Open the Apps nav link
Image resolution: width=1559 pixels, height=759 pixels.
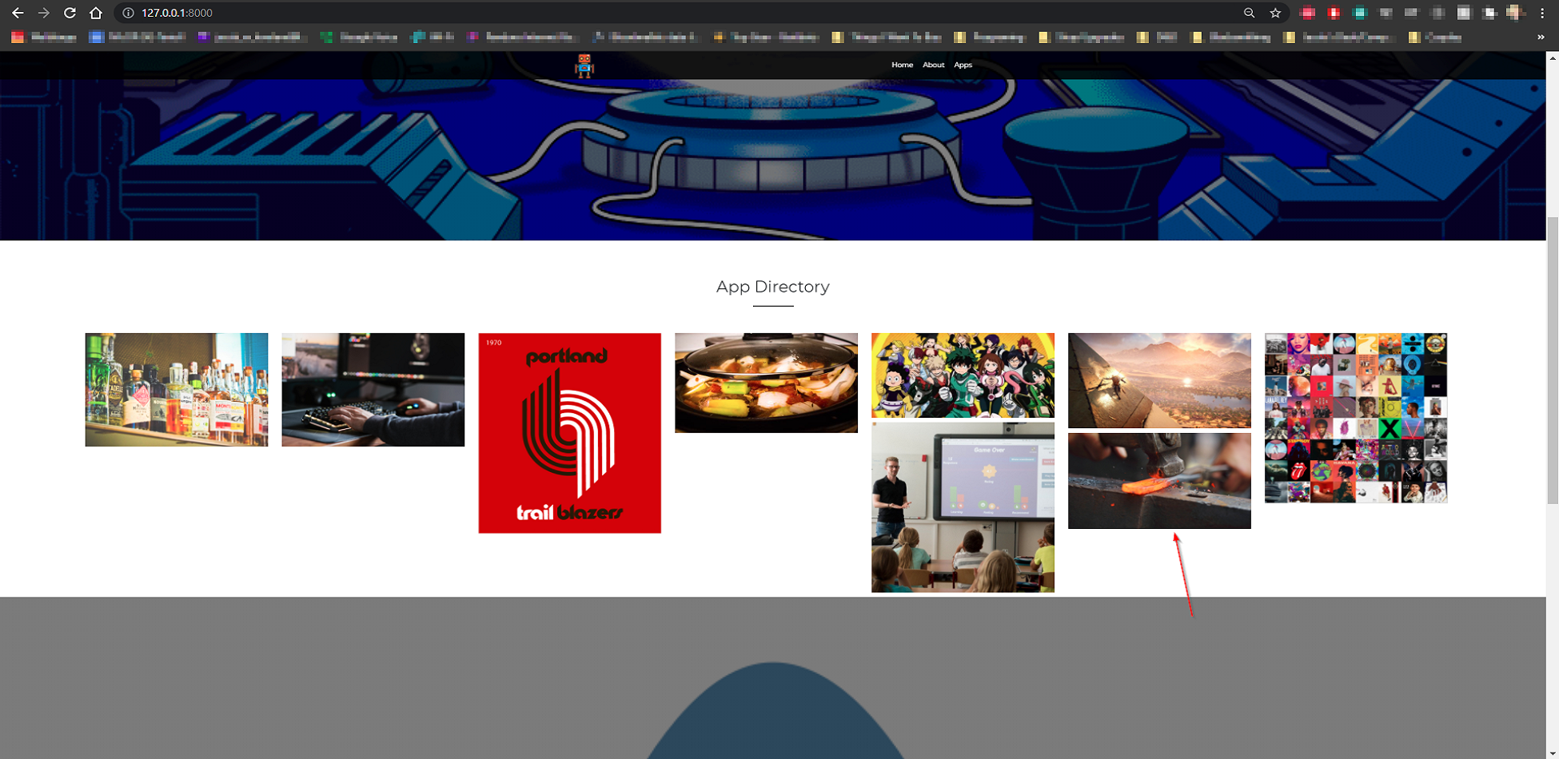tap(963, 65)
